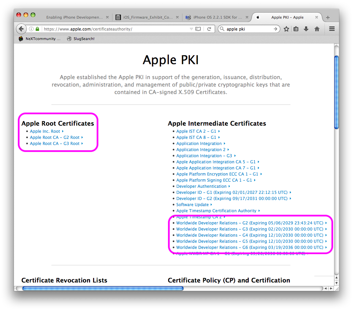Switch to the iOS_Firmware_Exhibit tab
The width and height of the screenshot is (353, 310).
point(144,17)
